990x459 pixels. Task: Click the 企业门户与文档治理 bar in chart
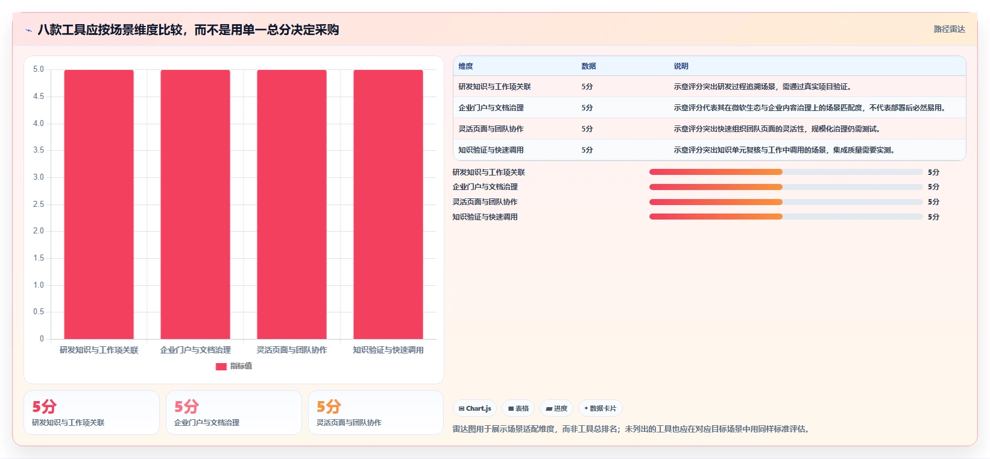(195, 204)
